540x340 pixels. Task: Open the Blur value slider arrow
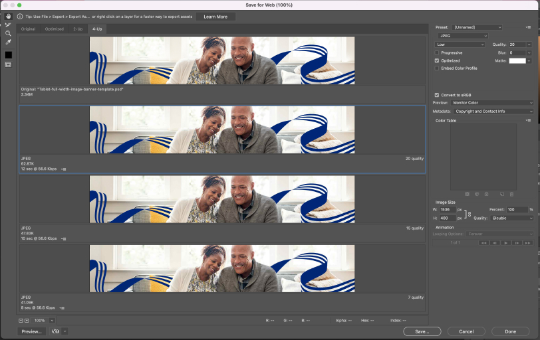coord(529,53)
